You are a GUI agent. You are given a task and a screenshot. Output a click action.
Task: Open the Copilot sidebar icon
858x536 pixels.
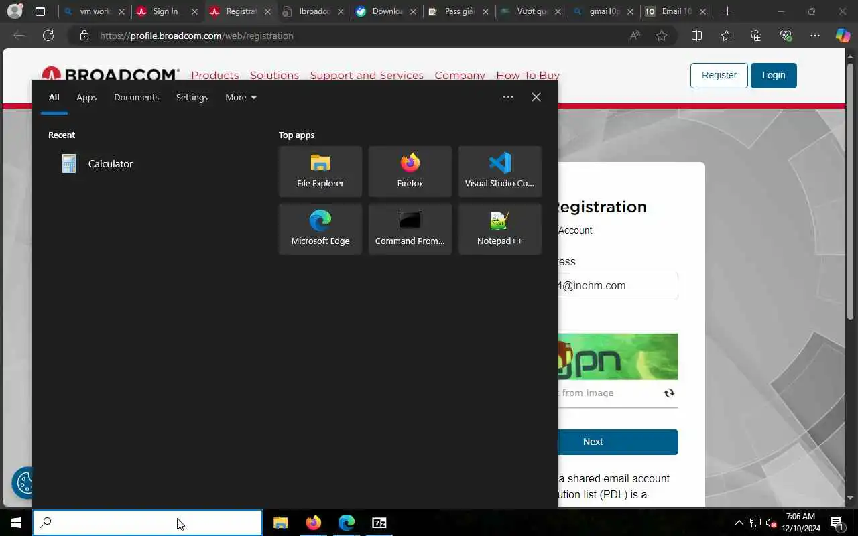(x=843, y=36)
